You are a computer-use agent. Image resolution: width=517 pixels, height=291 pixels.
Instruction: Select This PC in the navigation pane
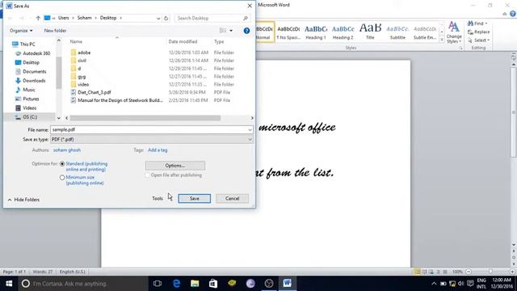(27, 44)
